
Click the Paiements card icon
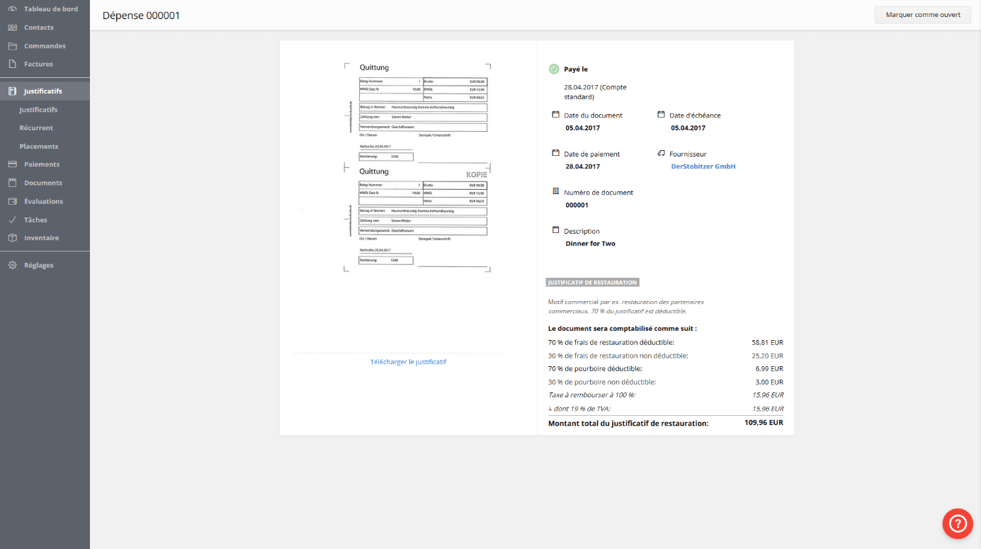(12, 164)
